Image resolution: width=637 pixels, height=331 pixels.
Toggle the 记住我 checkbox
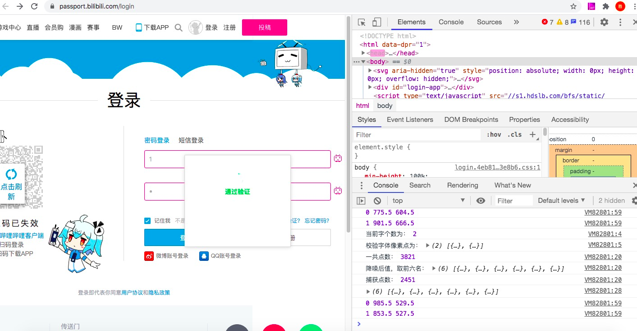[147, 220]
